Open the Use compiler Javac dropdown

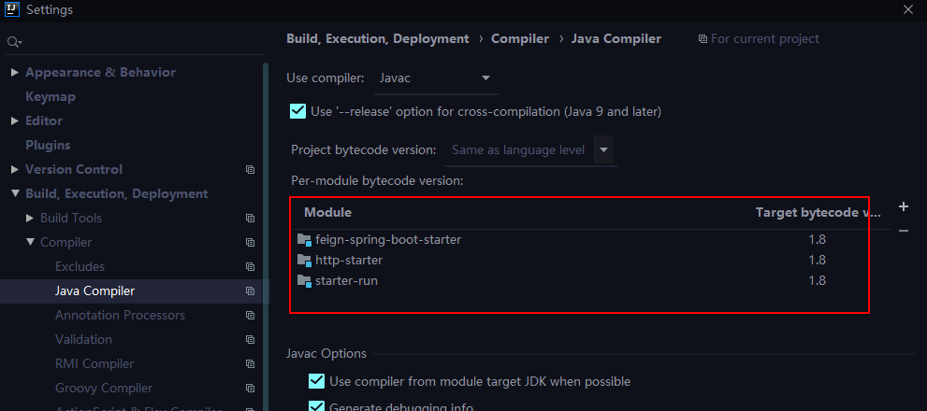tap(436, 78)
